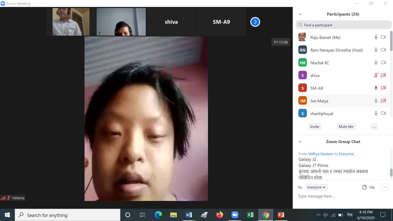The image size is (393, 221).
Task: Show hidden system tray icons chevron
Action: click(x=318, y=215)
